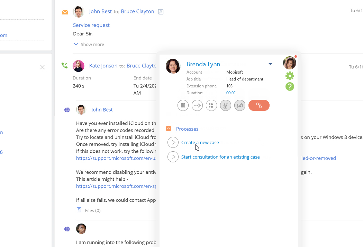Click the Files (0) attachment label
This screenshot has width=363, height=247.
92,210
